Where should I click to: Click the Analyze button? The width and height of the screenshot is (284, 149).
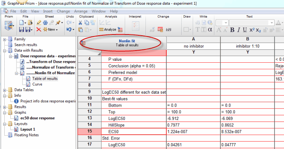pos(108,29)
